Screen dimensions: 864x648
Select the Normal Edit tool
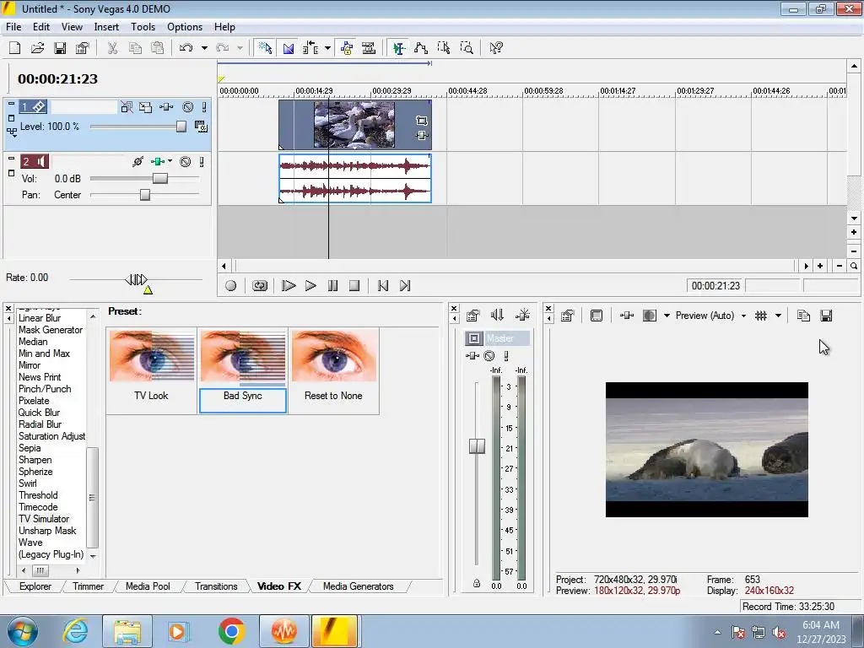coord(399,48)
